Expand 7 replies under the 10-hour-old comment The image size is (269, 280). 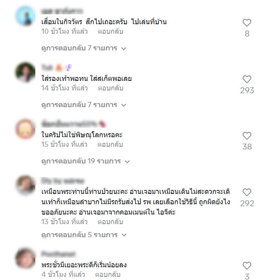[x=84, y=48]
